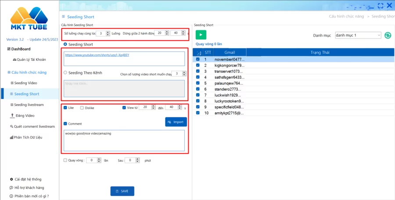Click into the comment text area

[x=124, y=141]
